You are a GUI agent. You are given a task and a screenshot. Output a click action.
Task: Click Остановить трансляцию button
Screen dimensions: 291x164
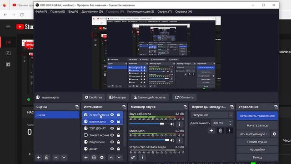[257, 116]
